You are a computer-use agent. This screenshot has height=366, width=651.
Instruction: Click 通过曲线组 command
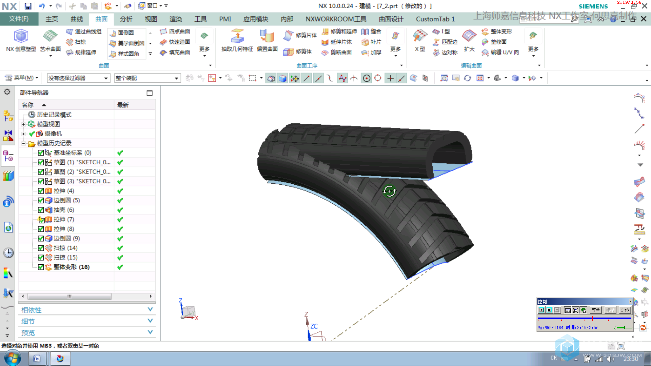(x=84, y=32)
